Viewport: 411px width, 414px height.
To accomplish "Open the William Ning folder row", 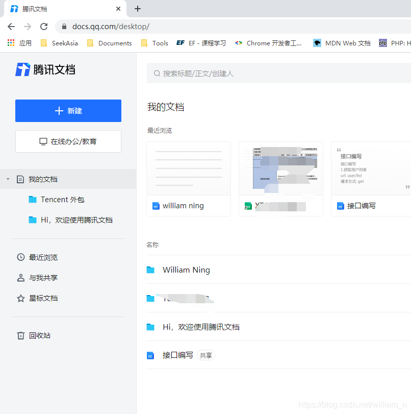I will coord(278,270).
